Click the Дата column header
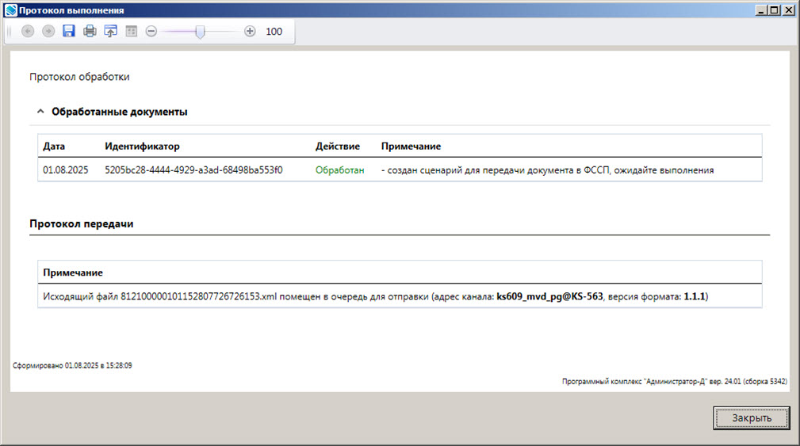 54,147
